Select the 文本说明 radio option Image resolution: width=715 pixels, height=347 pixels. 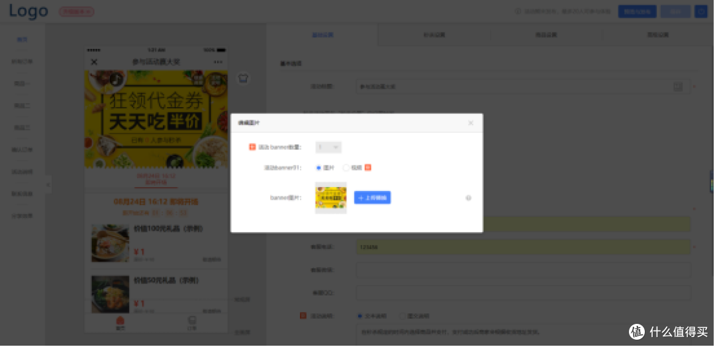[359, 315]
